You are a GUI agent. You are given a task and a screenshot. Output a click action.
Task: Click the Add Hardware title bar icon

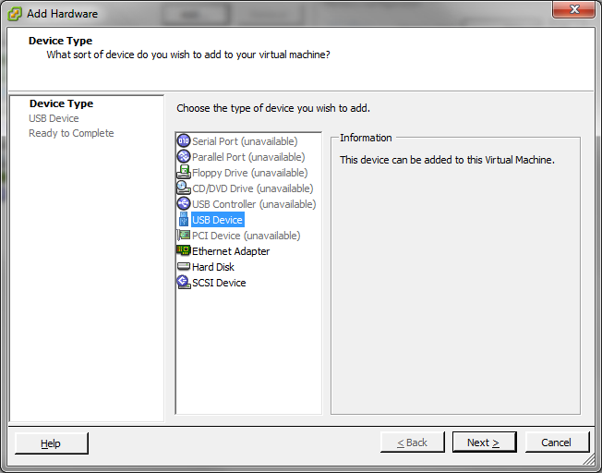point(15,14)
